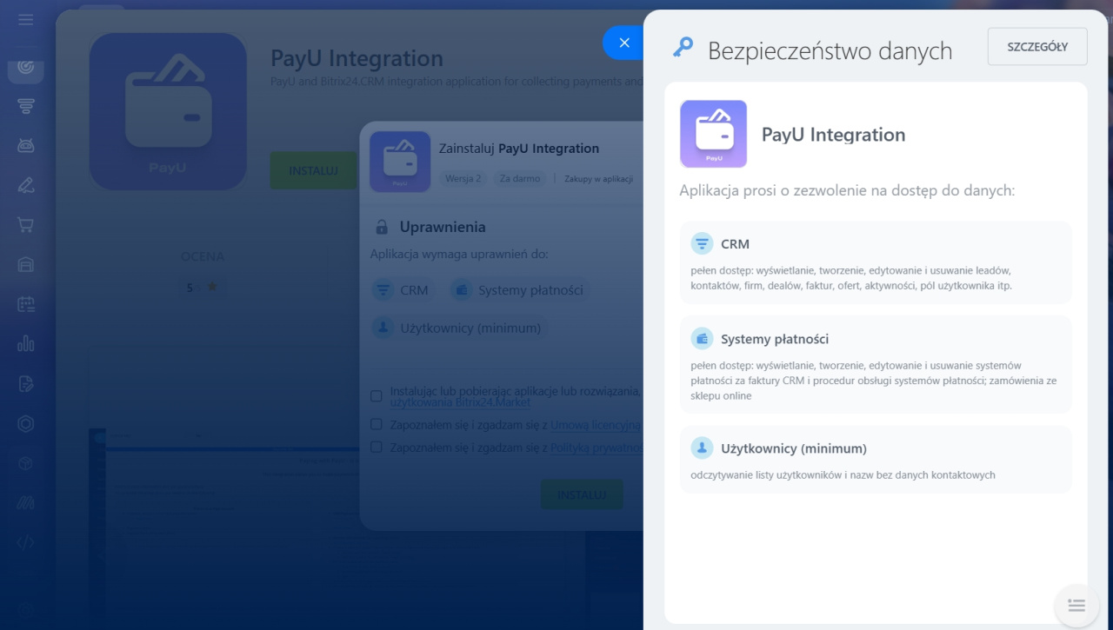Click the OCENA label on app page
1113x630 pixels.
[203, 256]
